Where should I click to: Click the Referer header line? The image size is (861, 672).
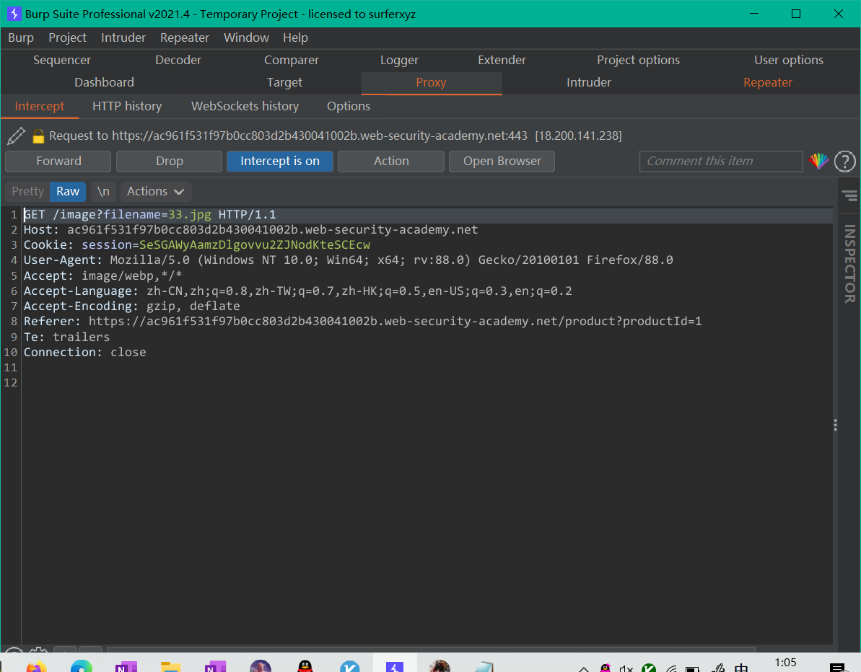tap(362, 322)
